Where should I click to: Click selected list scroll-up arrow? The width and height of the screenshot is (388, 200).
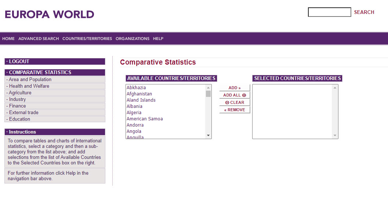coord(335,88)
